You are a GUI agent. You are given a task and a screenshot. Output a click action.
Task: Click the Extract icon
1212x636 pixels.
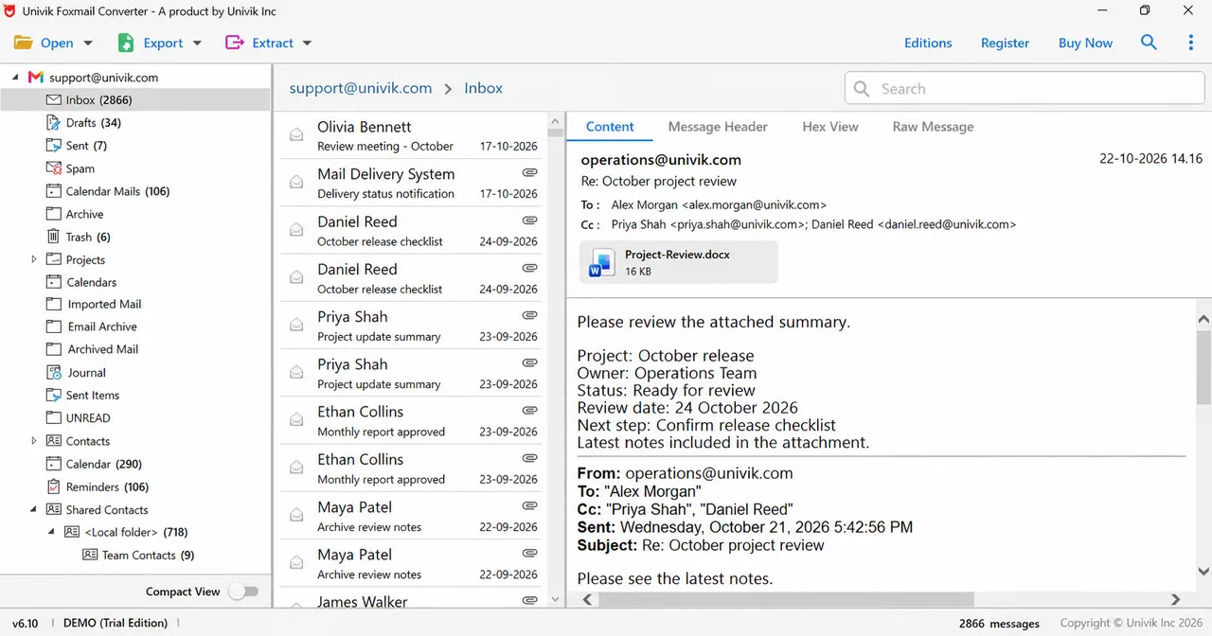234,43
